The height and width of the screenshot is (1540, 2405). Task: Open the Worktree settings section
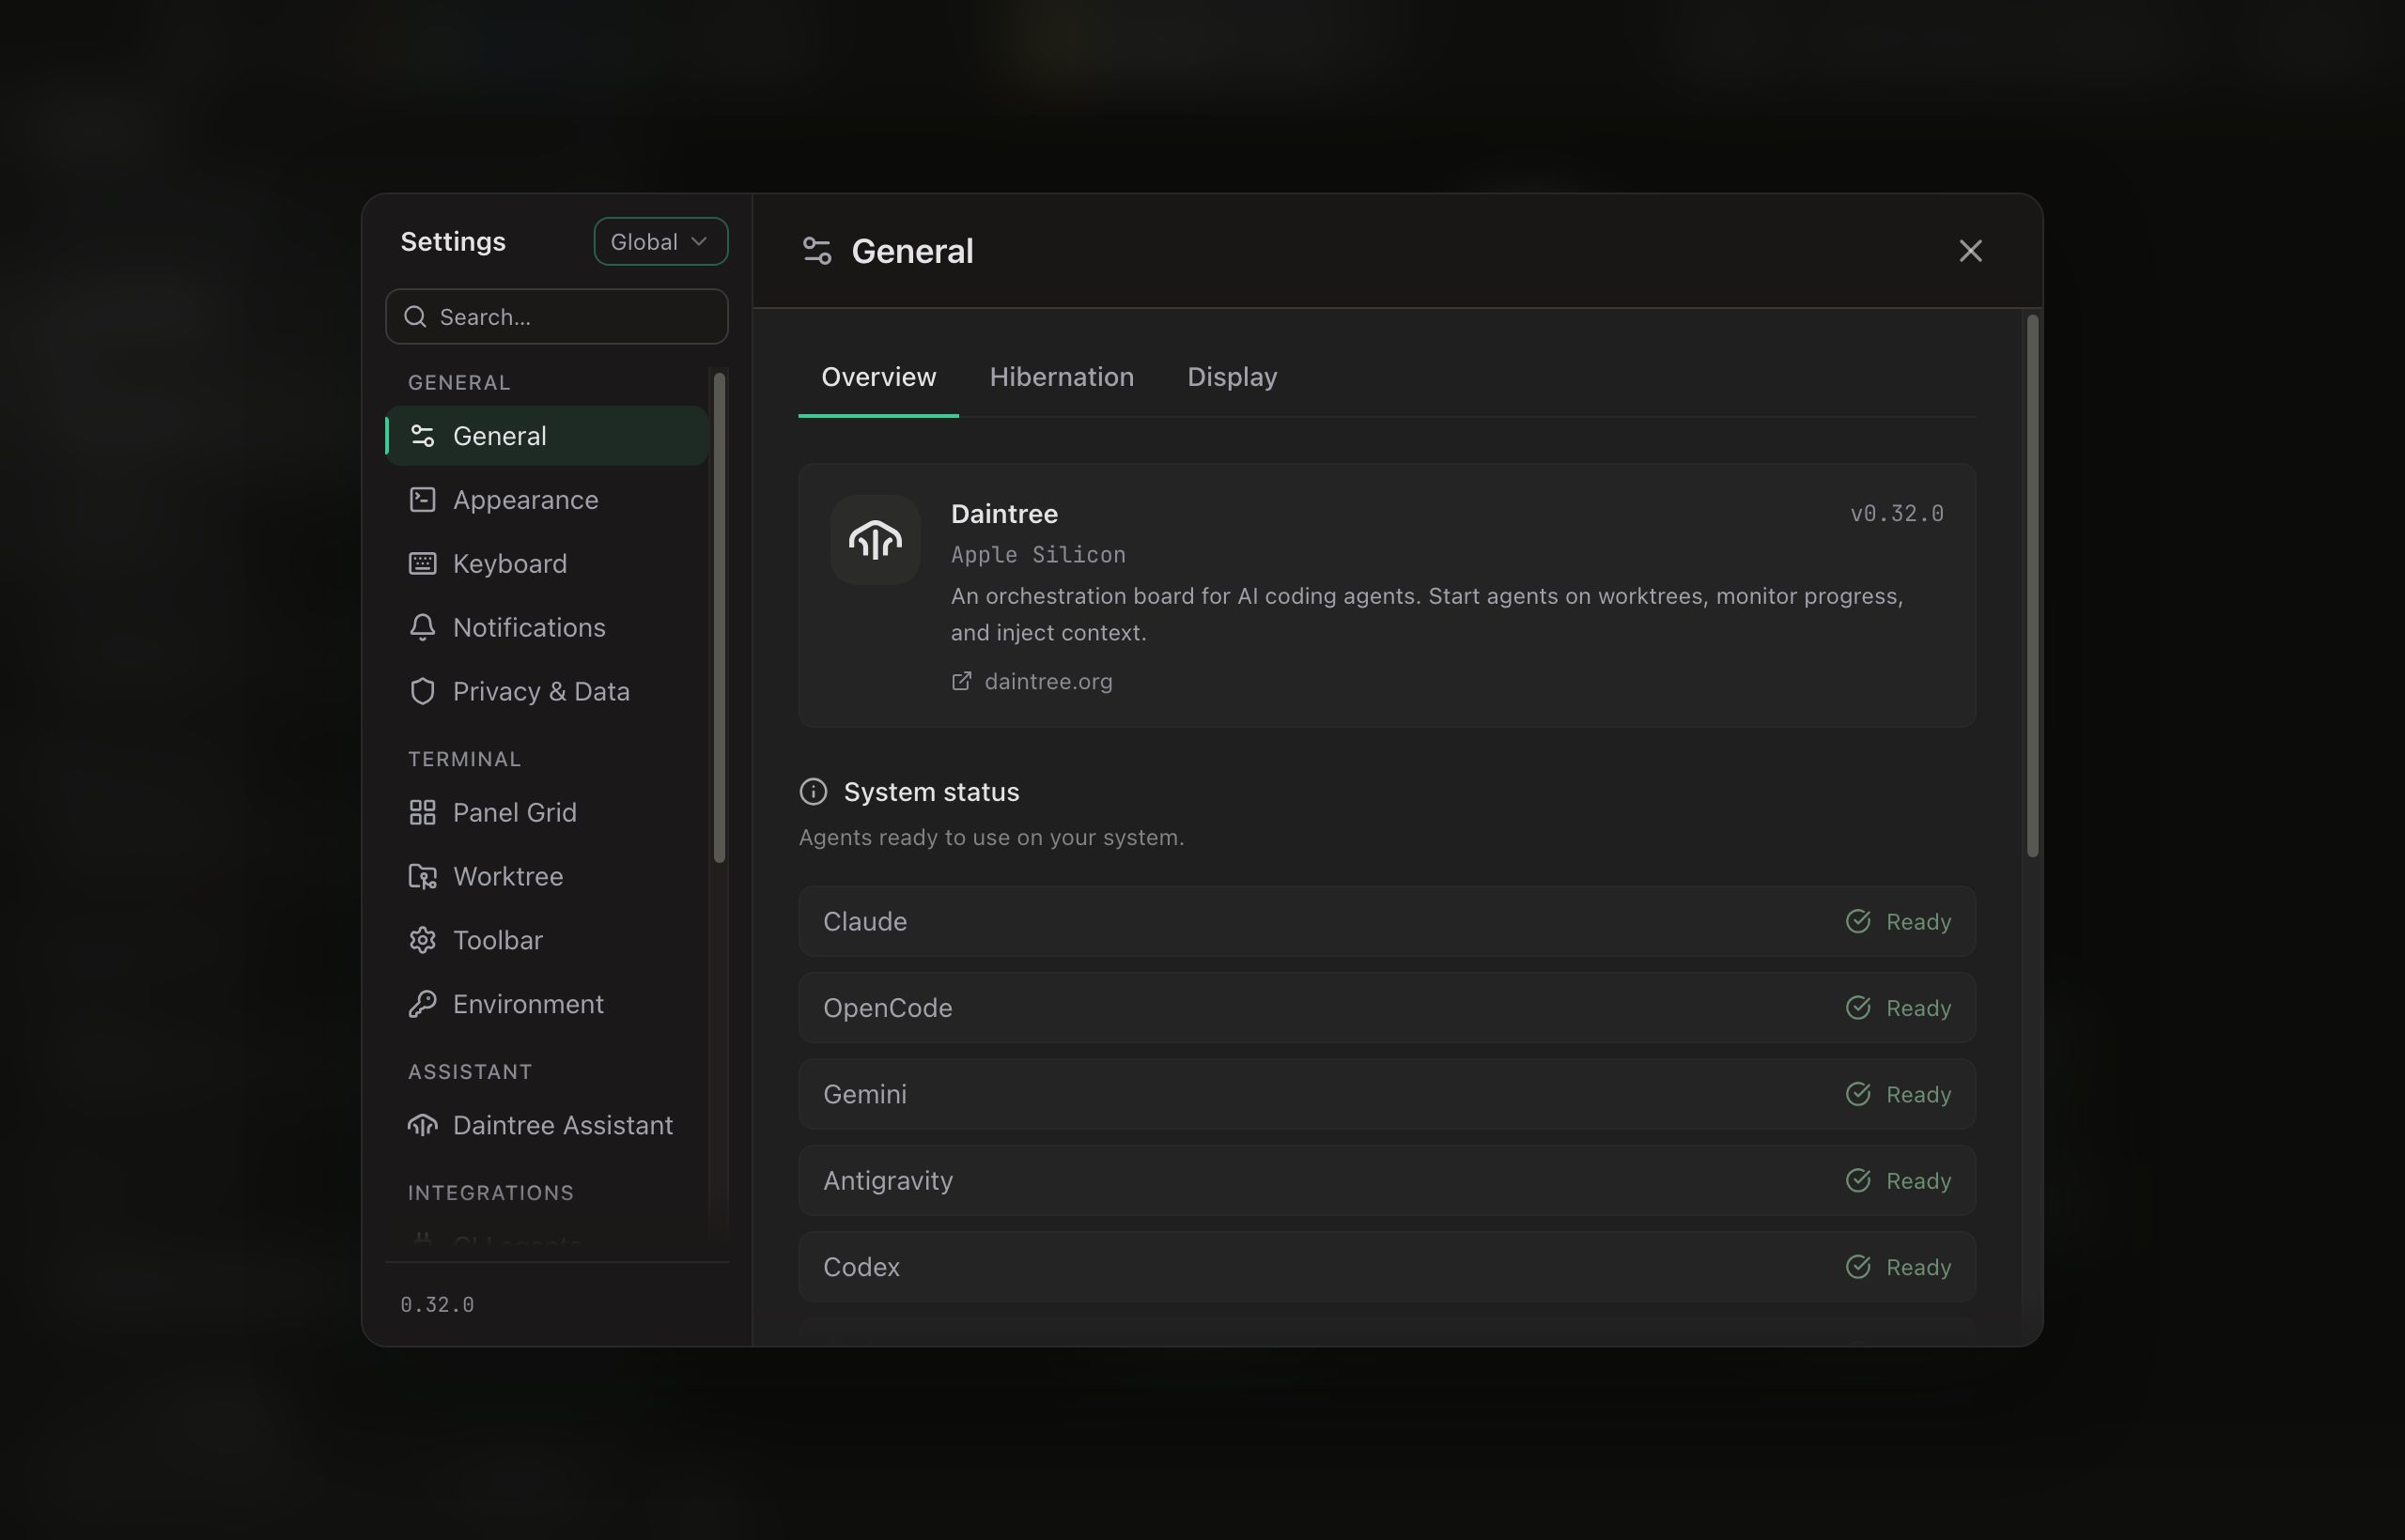(x=547, y=877)
